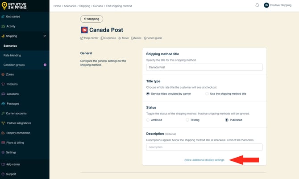Screen dimensions: 299x179
Task: Go to the Canada breadcrumb
Action: pos(98,6)
